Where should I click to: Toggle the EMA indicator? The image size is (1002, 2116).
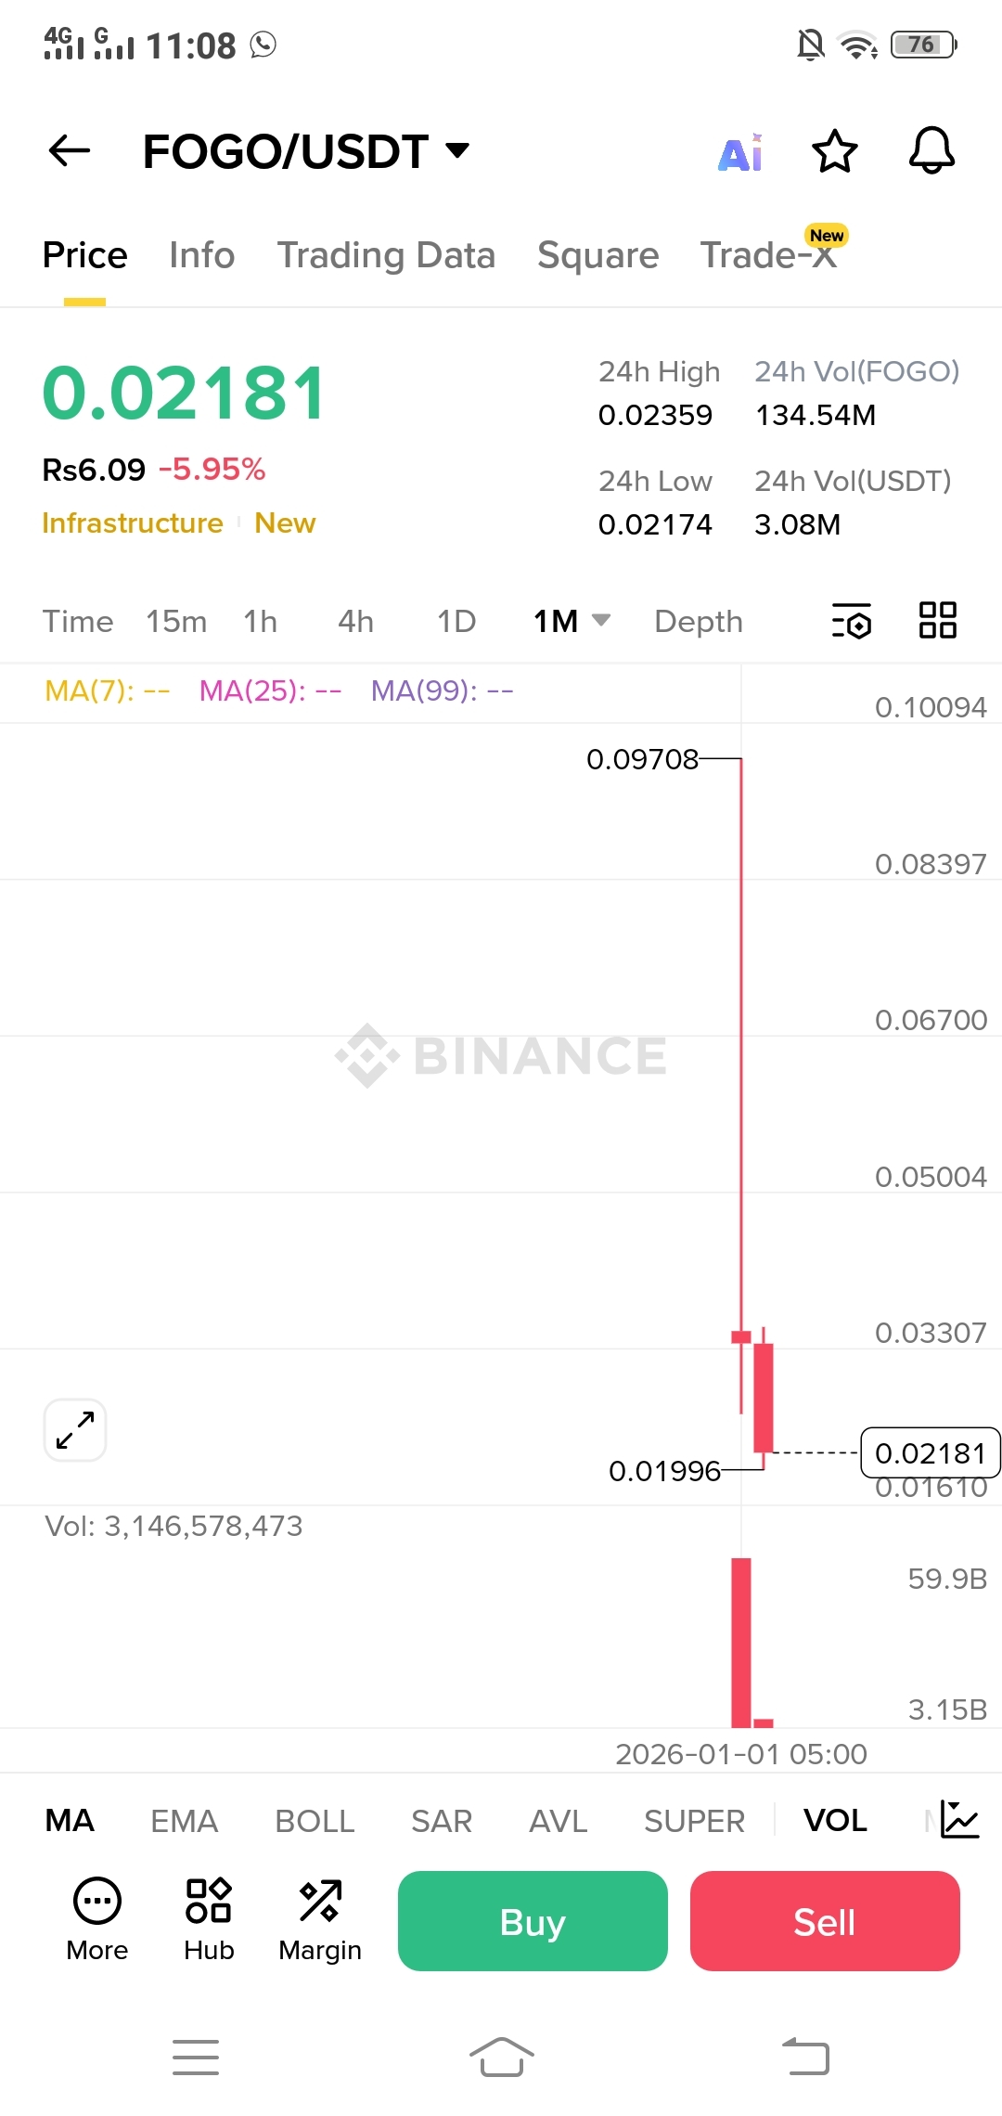(x=184, y=1821)
